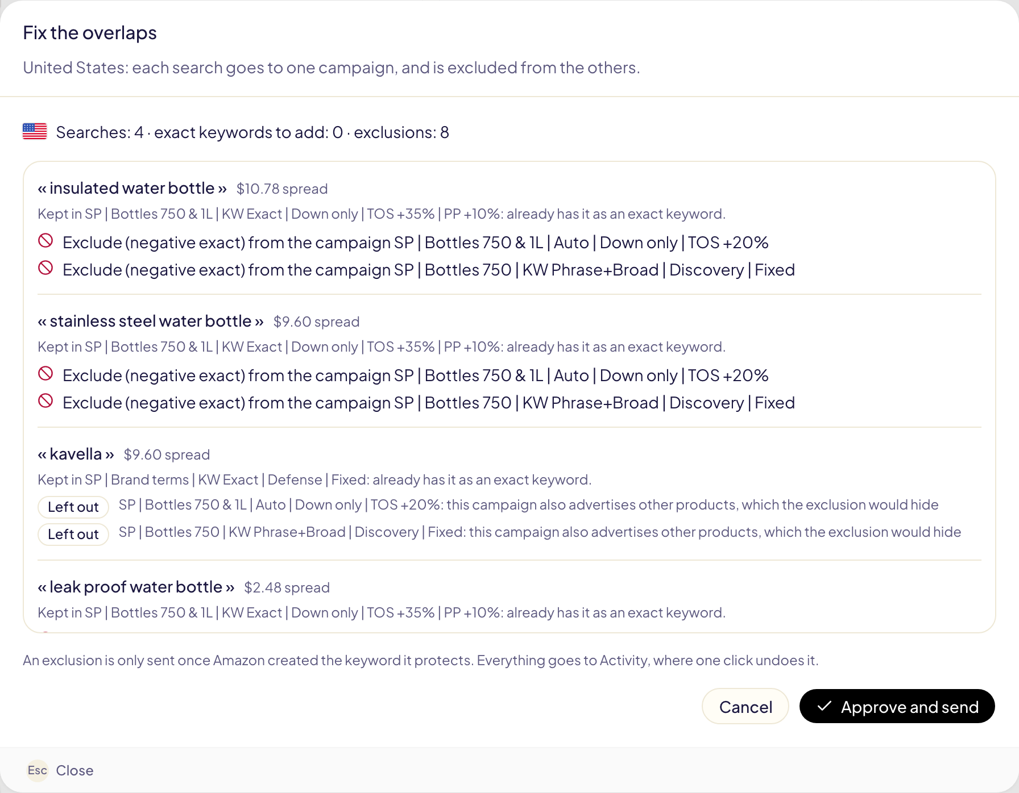Click Left out badge for Phrase+Broad Discovery campaign
Image resolution: width=1019 pixels, height=793 pixels.
coord(73,535)
